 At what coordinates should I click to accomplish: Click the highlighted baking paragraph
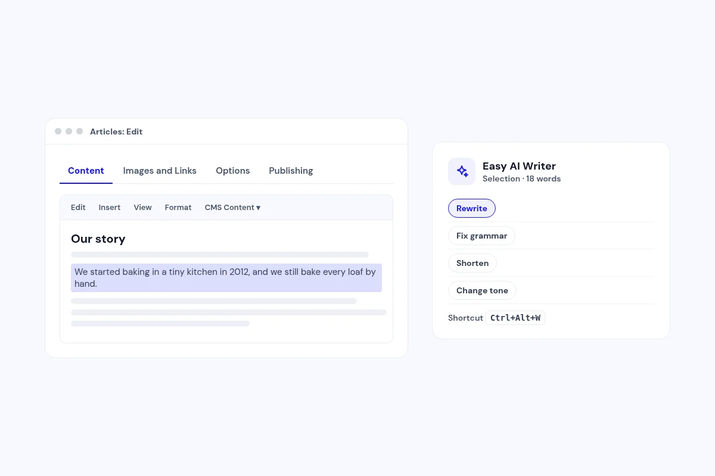226,278
